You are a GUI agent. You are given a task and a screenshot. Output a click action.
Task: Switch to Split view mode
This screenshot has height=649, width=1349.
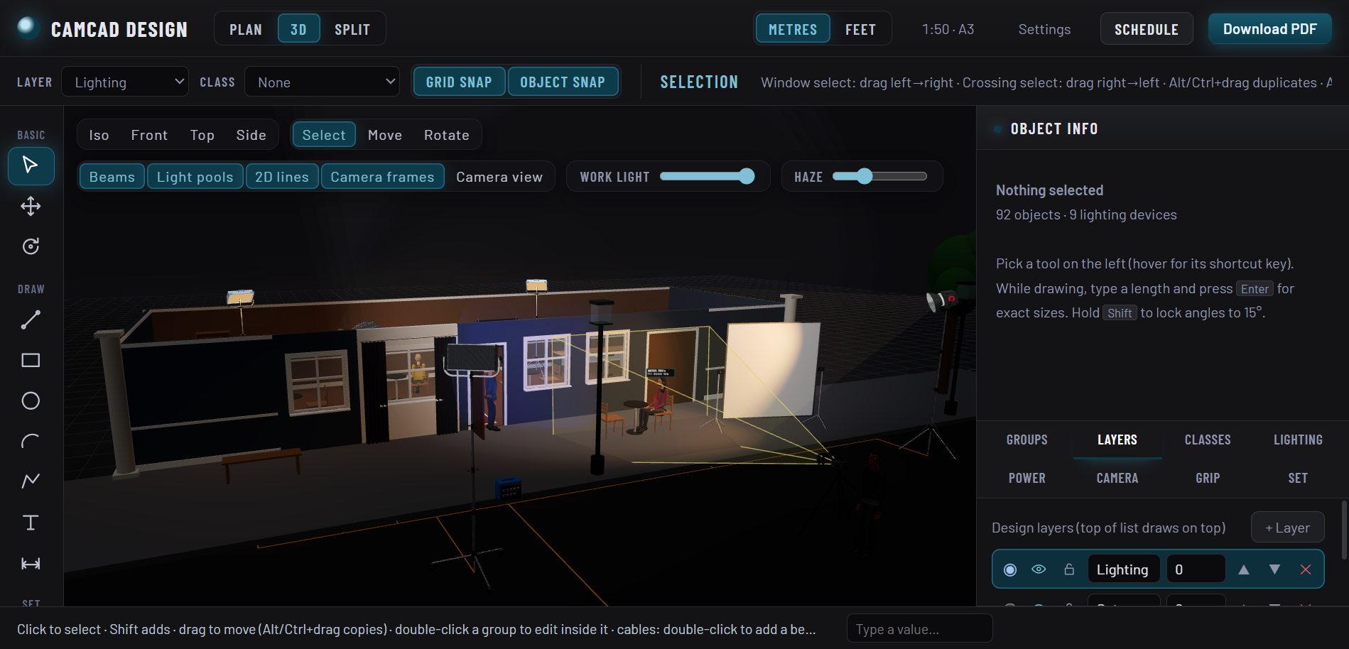[x=352, y=29]
